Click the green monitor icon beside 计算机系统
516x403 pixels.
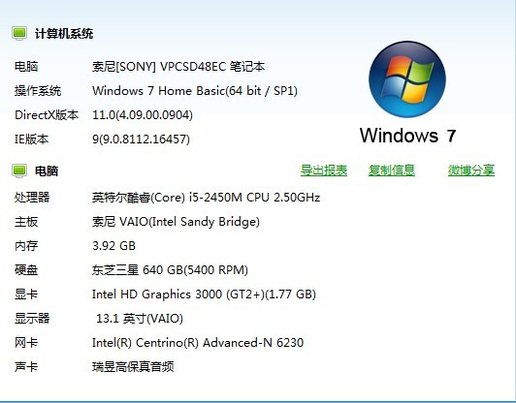[x=19, y=33]
